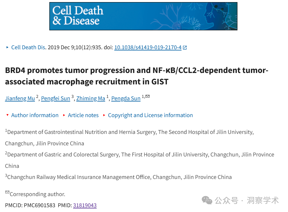Click the article title heading about BRD4
Viewport: 288px width, 212px height.
pos(137,76)
